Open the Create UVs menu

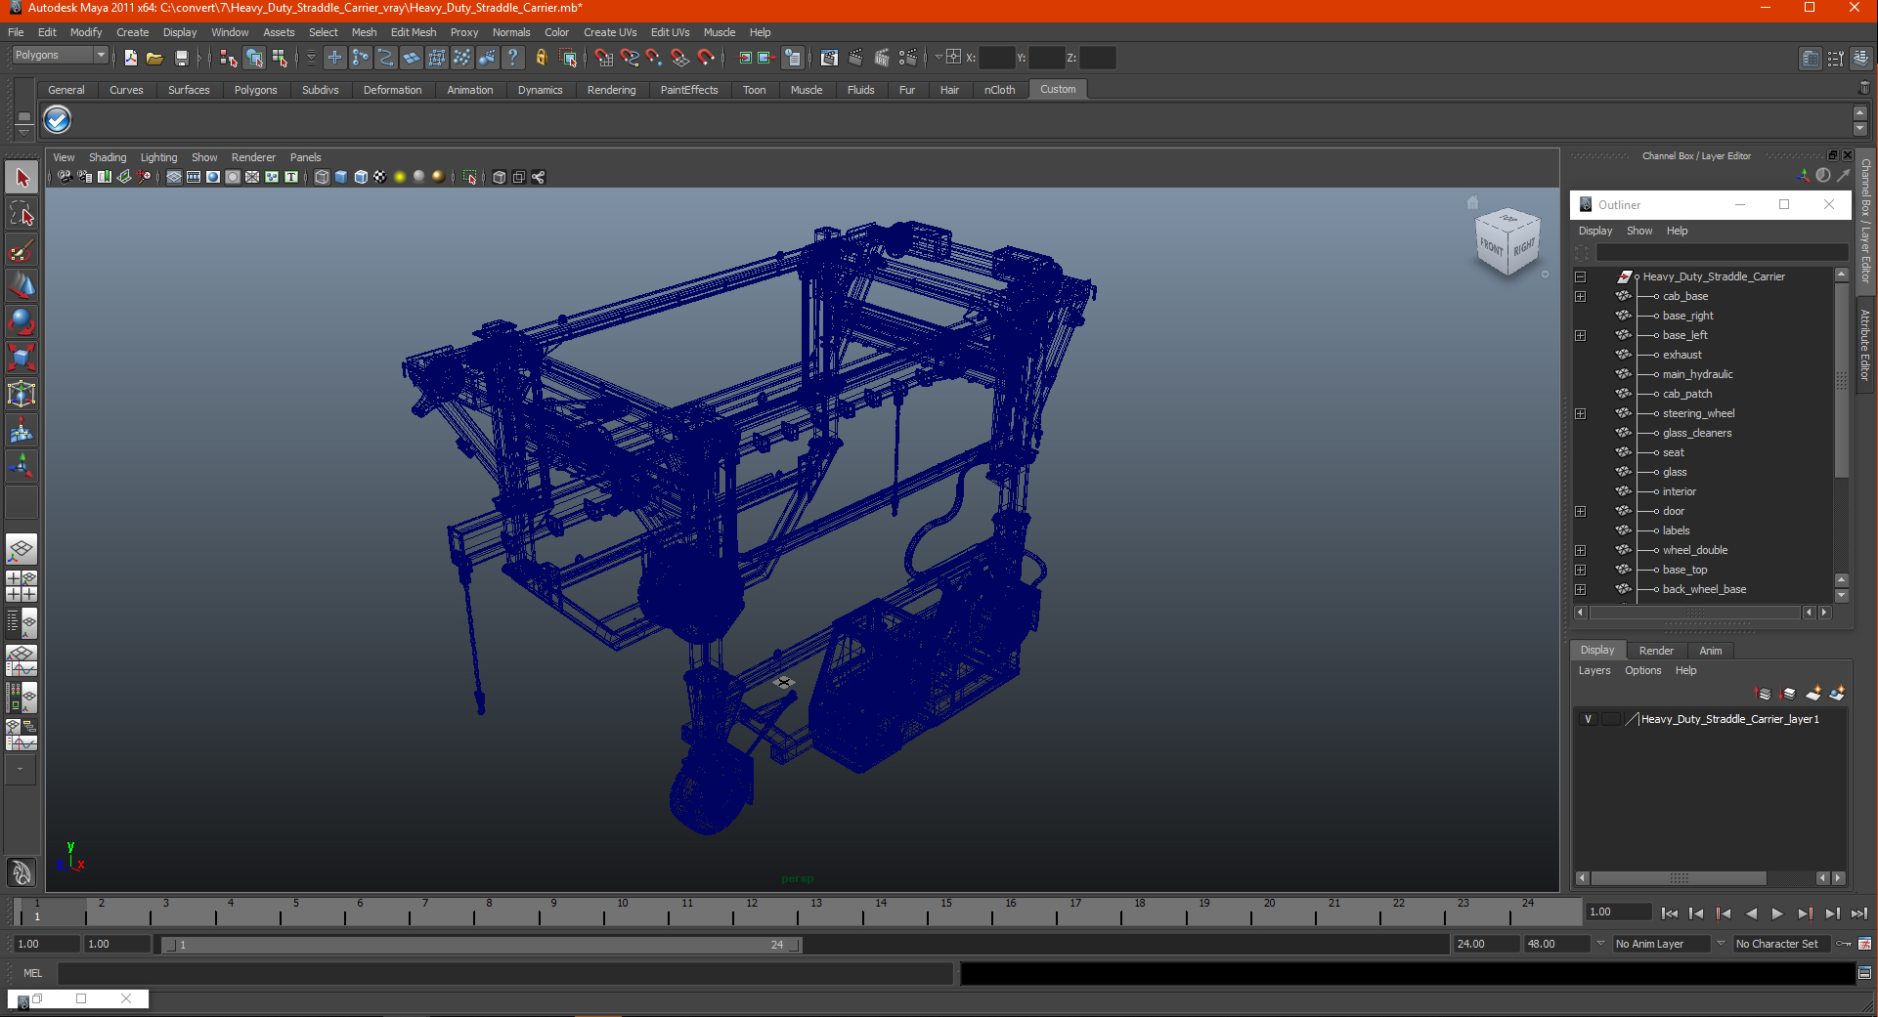point(610,32)
